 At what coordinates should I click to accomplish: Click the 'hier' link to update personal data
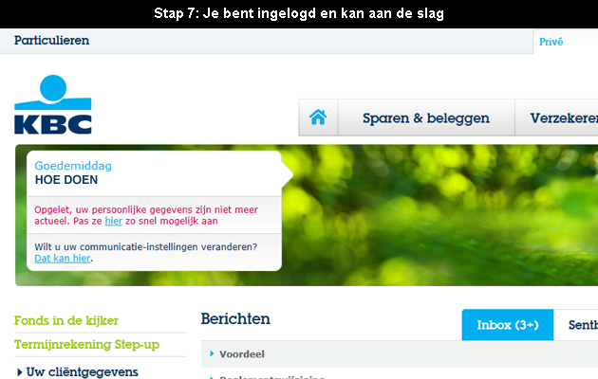pyautogui.click(x=114, y=221)
